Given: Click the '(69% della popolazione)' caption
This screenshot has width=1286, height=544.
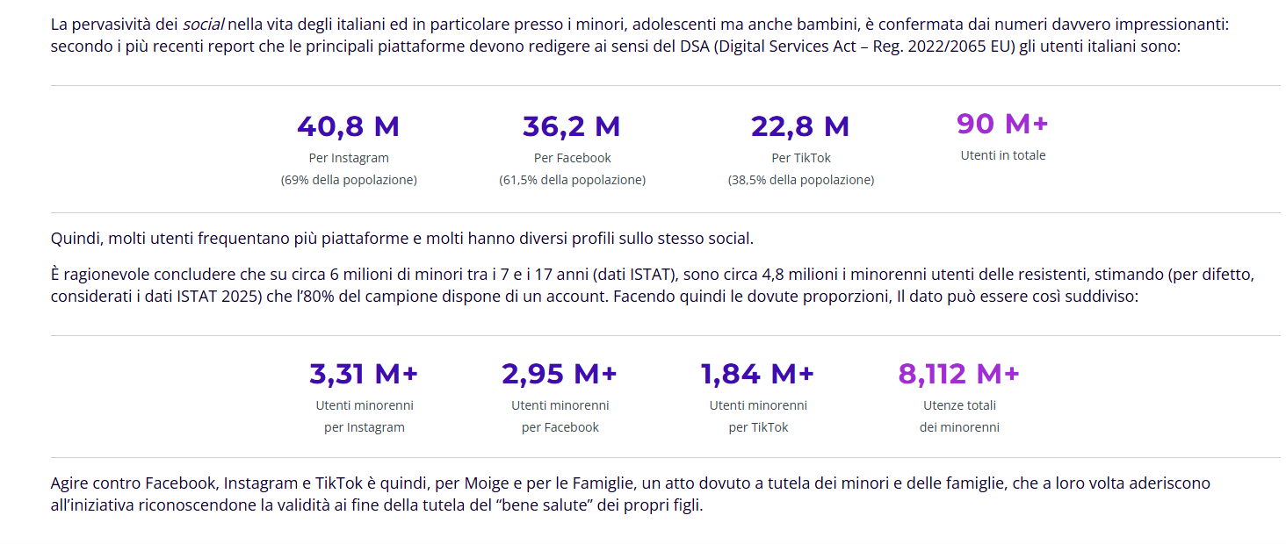Looking at the screenshot, I should click(348, 180).
